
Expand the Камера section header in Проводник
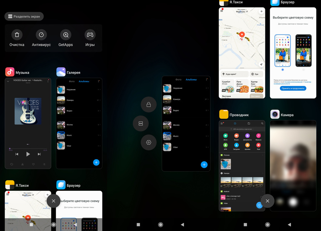(x=242, y=173)
